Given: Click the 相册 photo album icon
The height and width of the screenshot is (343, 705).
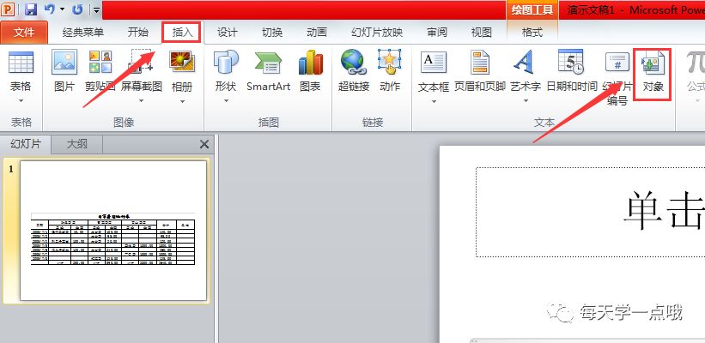Looking at the screenshot, I should coord(182,63).
